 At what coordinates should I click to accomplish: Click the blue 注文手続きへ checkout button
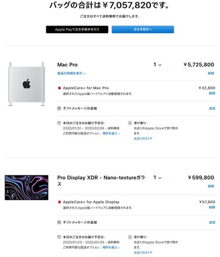[x=143, y=30]
